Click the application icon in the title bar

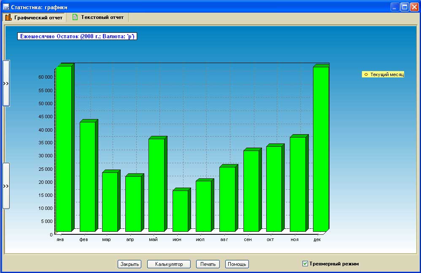coord(6,7)
